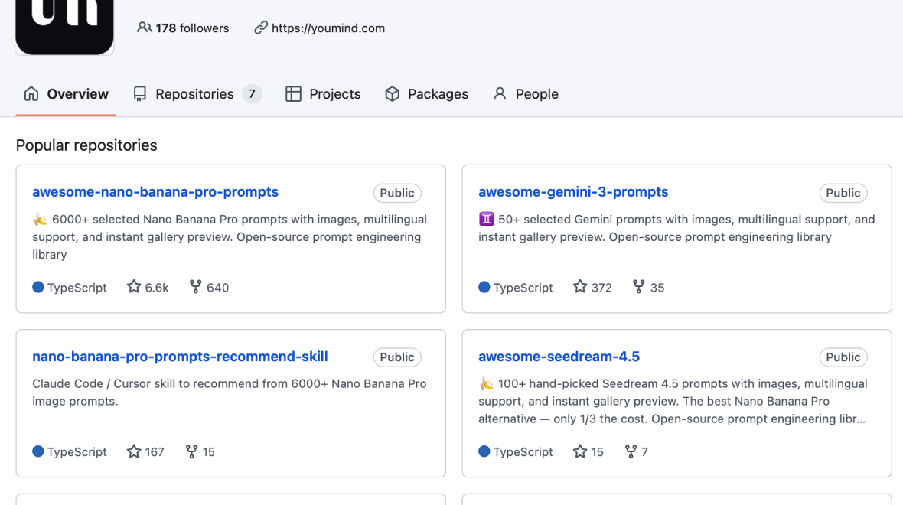903x505 pixels.
Task: Click the fork icon on awesome-seedream-4.5
Action: coord(631,451)
